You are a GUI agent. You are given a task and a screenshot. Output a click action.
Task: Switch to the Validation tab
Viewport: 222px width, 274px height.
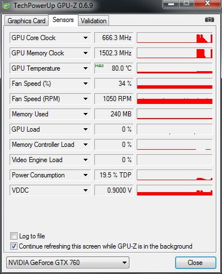click(94, 21)
